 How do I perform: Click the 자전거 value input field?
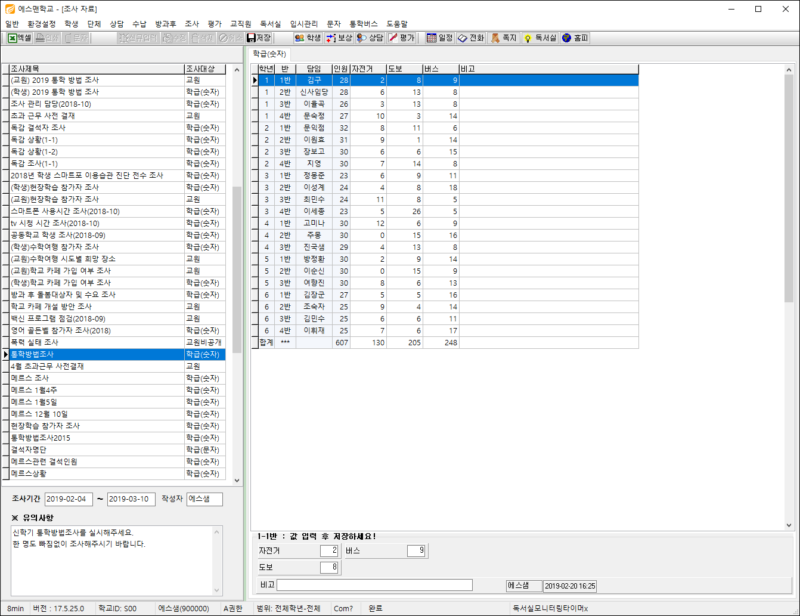[329, 550]
